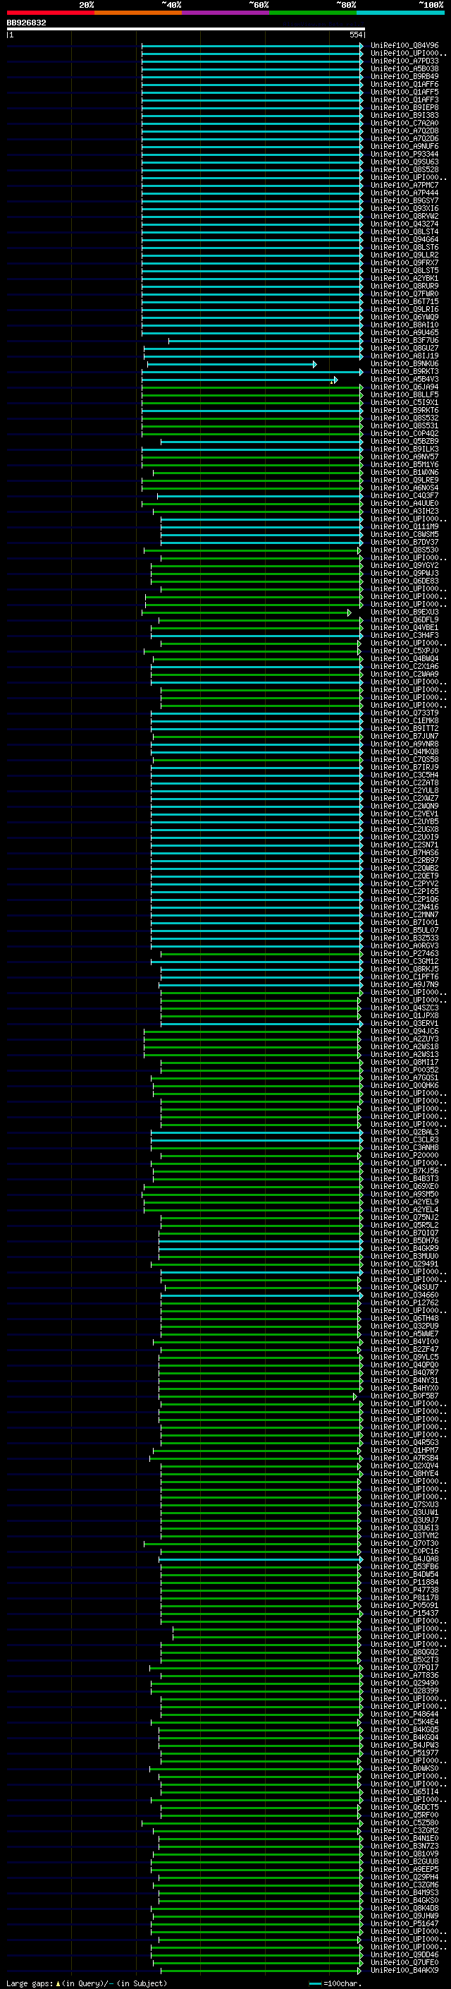Click the orange ~40% identity legend segment
Image resolution: width=451 pixels, height=1989 pixels.
138,13
